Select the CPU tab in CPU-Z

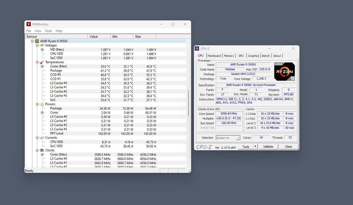coord(201,55)
